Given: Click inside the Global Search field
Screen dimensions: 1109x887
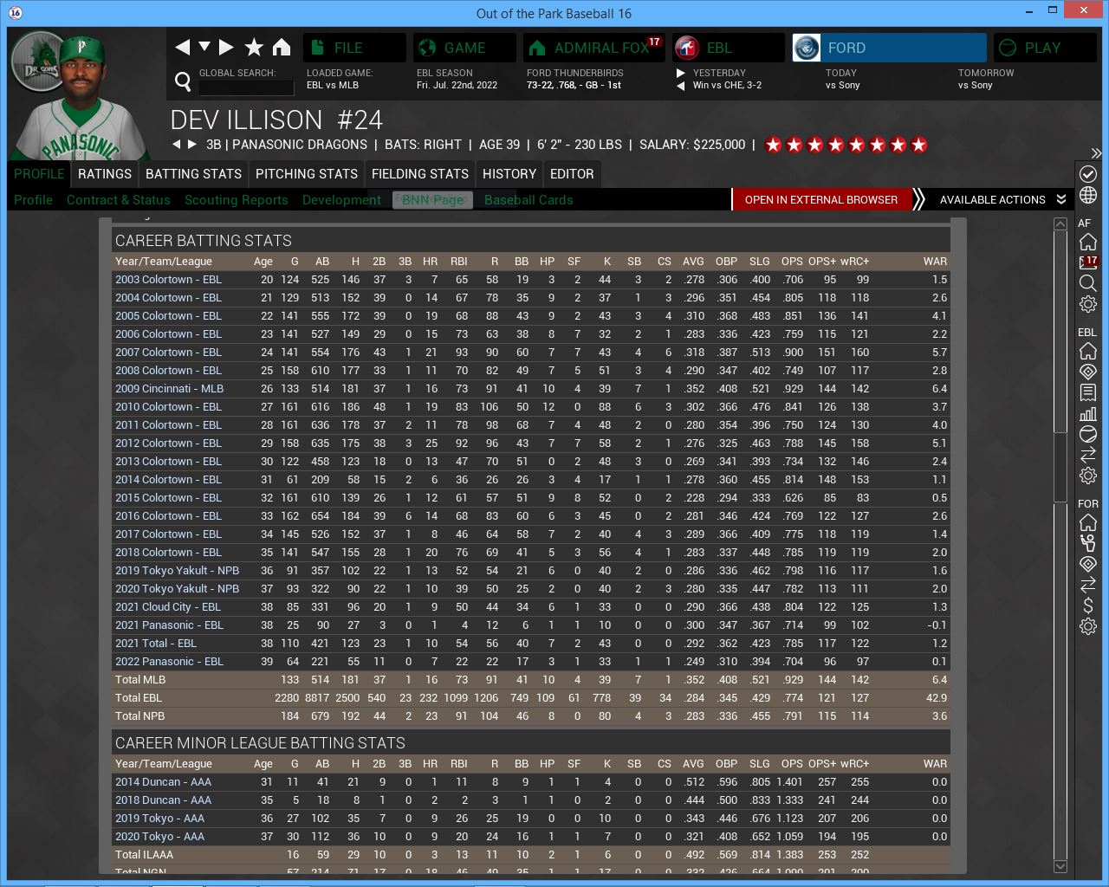Looking at the screenshot, I should 246,87.
